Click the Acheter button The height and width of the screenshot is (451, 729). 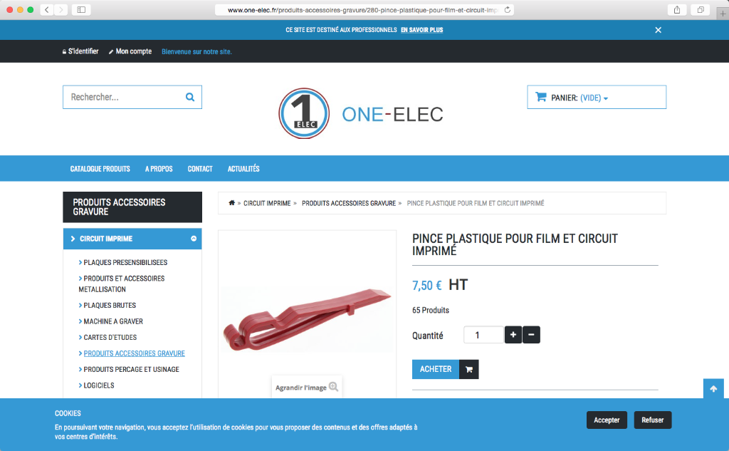pos(436,369)
